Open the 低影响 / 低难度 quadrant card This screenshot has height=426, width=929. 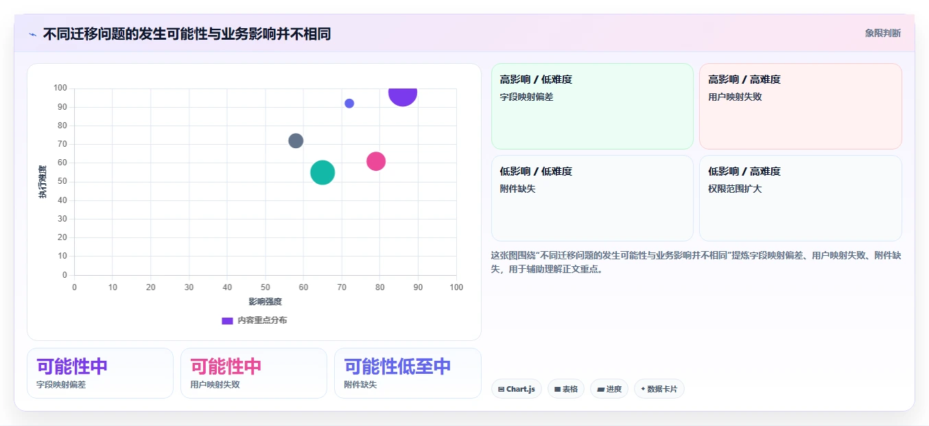pos(592,198)
